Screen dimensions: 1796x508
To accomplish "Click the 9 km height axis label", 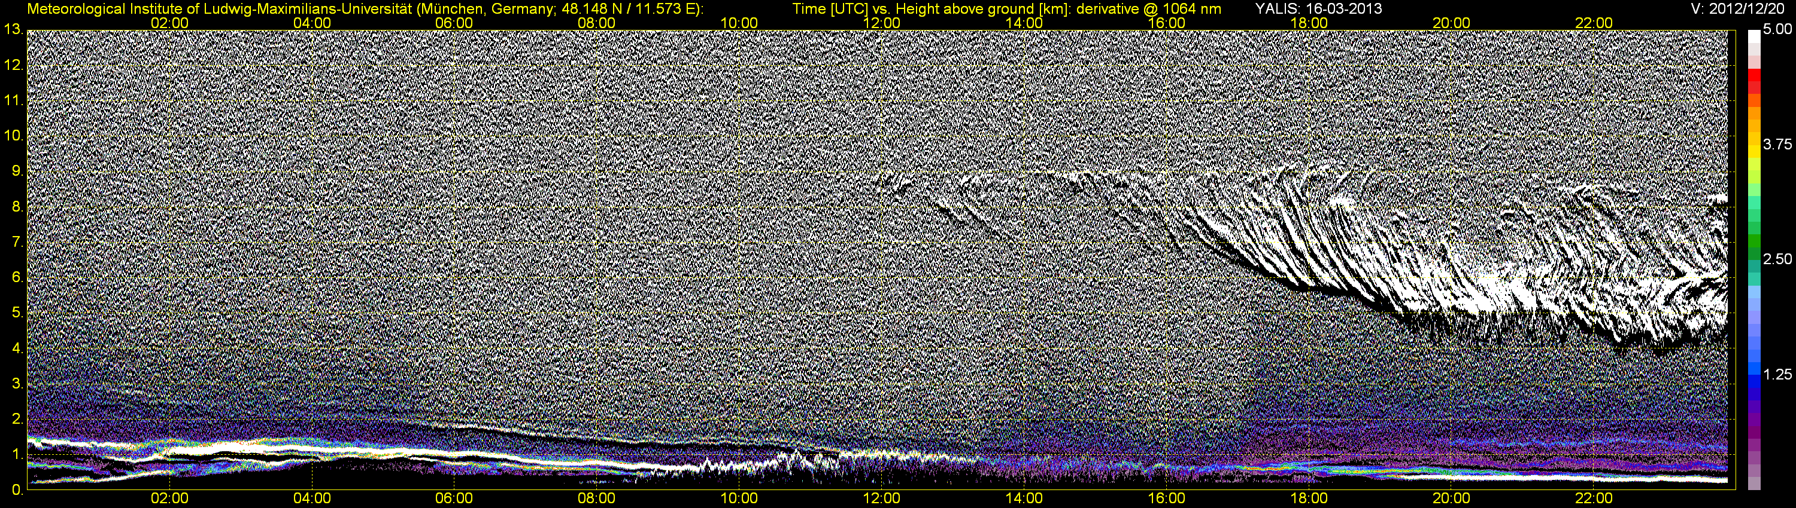I will [x=16, y=171].
